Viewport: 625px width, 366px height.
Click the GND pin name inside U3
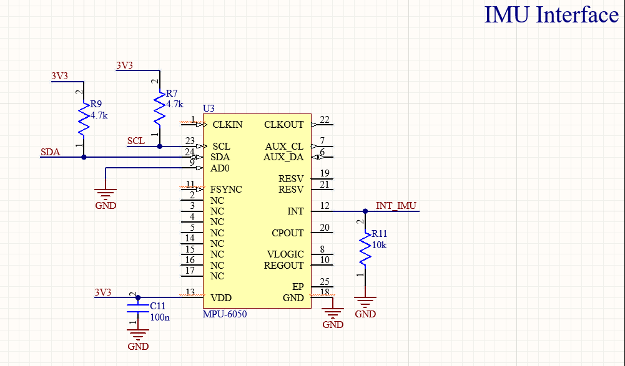click(x=293, y=298)
